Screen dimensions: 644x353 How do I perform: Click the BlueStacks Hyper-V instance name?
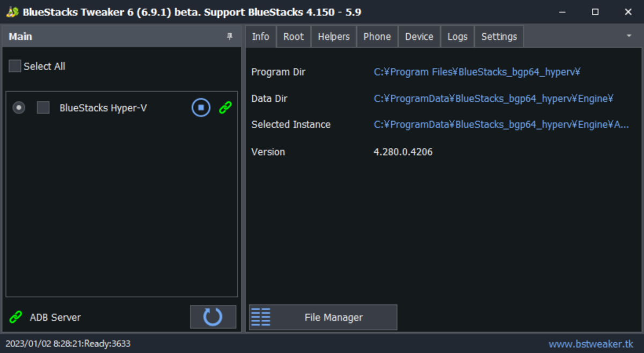click(x=103, y=108)
